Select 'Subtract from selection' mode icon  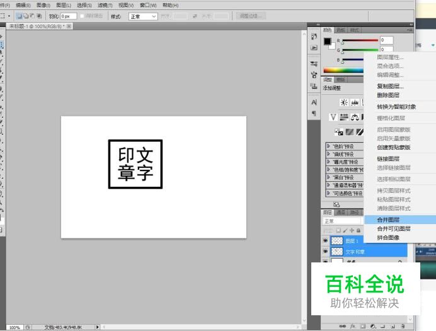click(x=32, y=16)
